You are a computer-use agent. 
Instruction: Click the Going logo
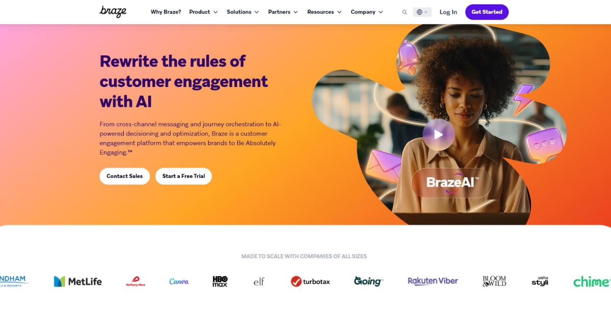pyautogui.click(x=369, y=281)
